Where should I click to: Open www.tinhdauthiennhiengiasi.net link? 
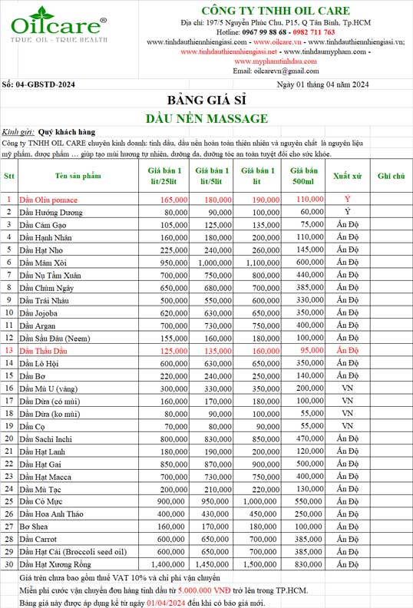click(x=229, y=51)
